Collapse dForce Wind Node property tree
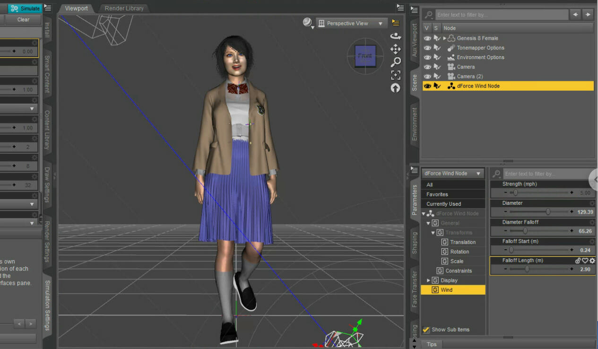The height and width of the screenshot is (349, 598). [424, 214]
